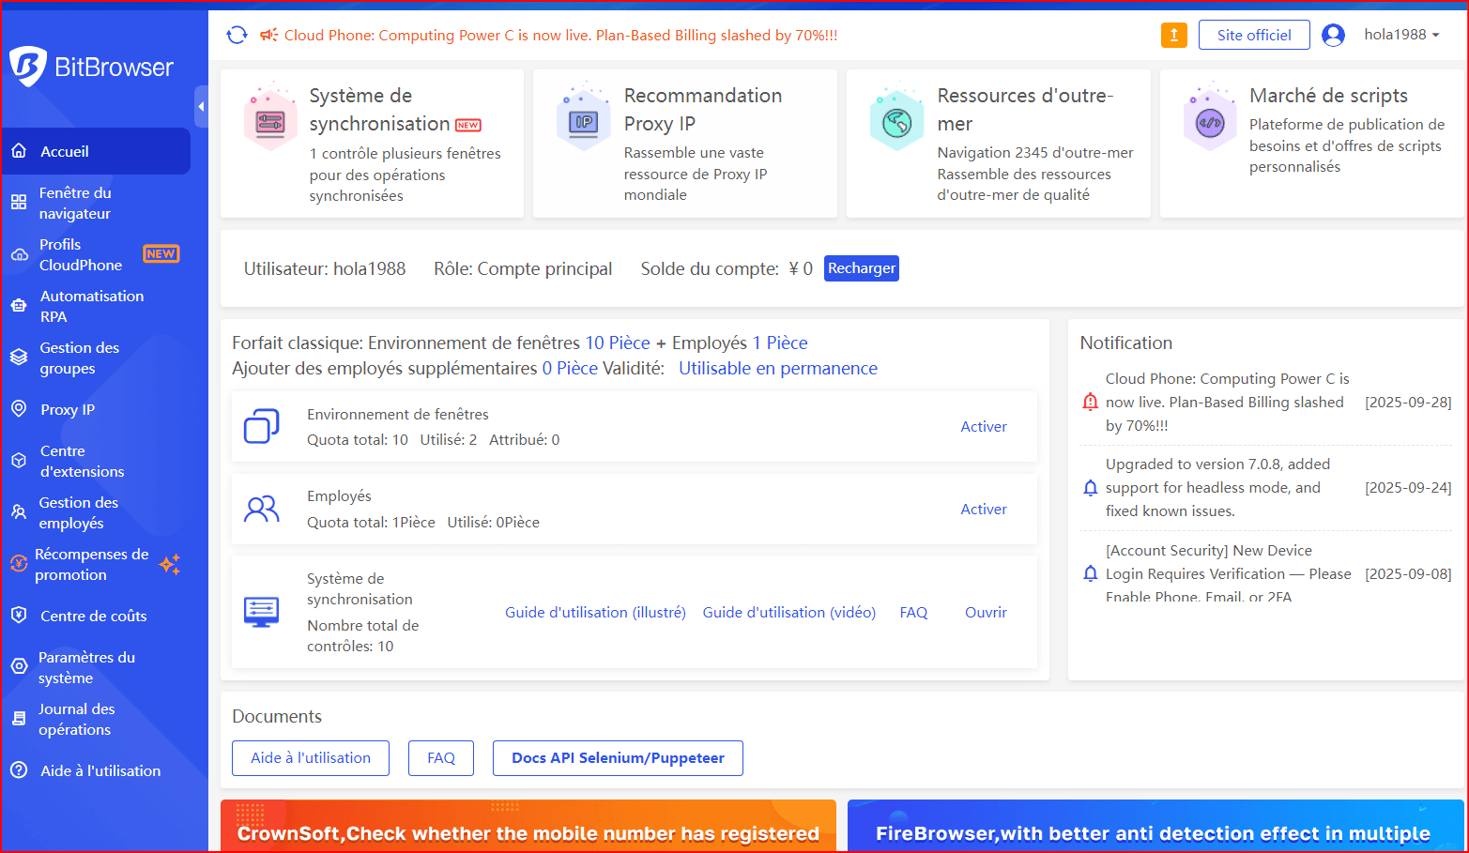1469x853 pixels.
Task: Open Fenêtre du navigateur menu item
Action: (75, 203)
